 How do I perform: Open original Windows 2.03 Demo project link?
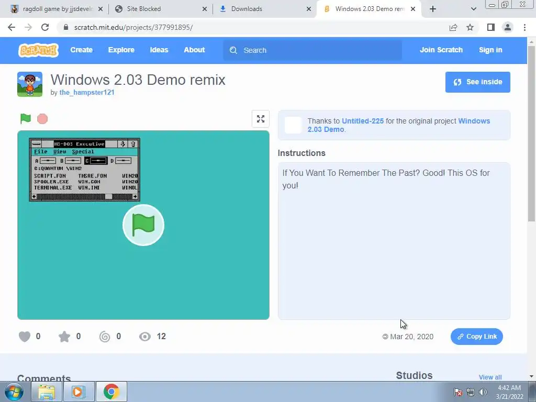pyautogui.click(x=398, y=125)
